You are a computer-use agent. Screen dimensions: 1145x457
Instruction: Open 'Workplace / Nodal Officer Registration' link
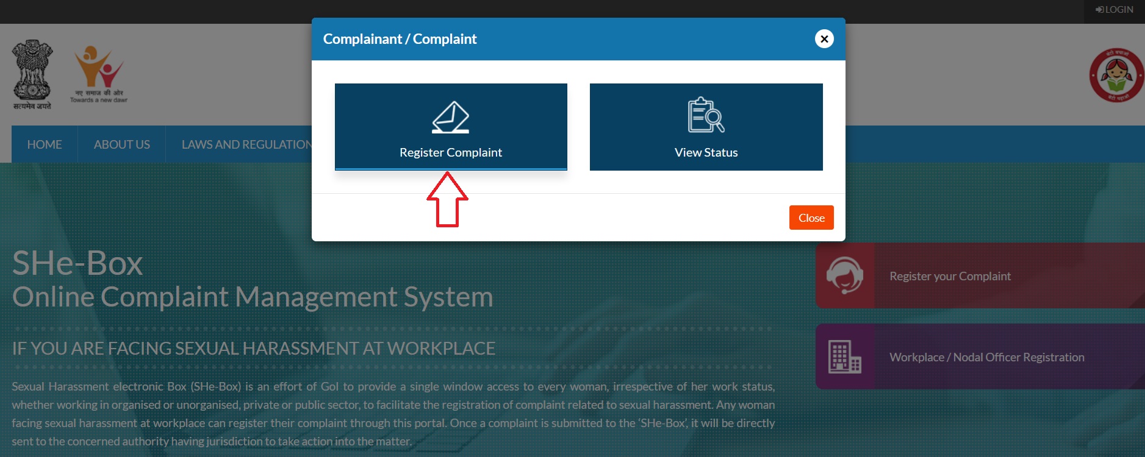coord(986,357)
